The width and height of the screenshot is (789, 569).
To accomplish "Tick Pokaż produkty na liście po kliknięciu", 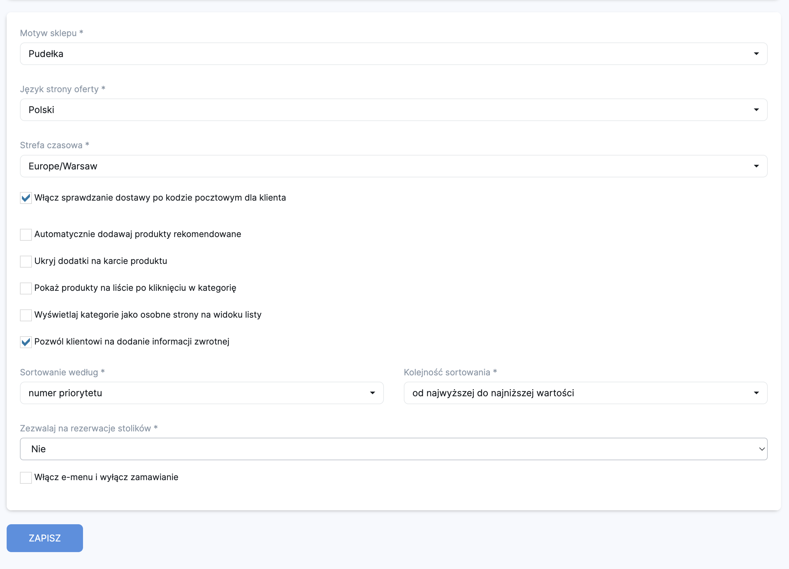I will click(x=26, y=288).
